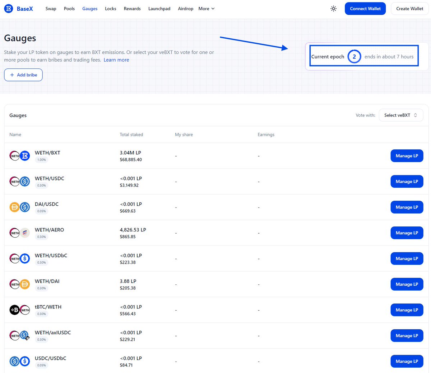Click the BaseX brand name text
The height and width of the screenshot is (373, 431).
[25, 9]
